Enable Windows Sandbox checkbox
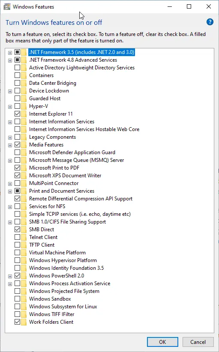Image resolution: width=219 pixels, height=352 pixels. coord(17,298)
